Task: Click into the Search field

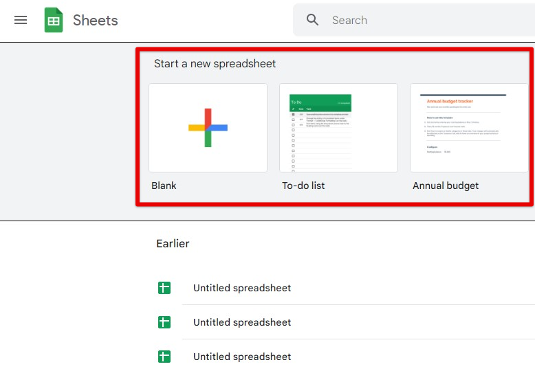Action: pos(414,20)
